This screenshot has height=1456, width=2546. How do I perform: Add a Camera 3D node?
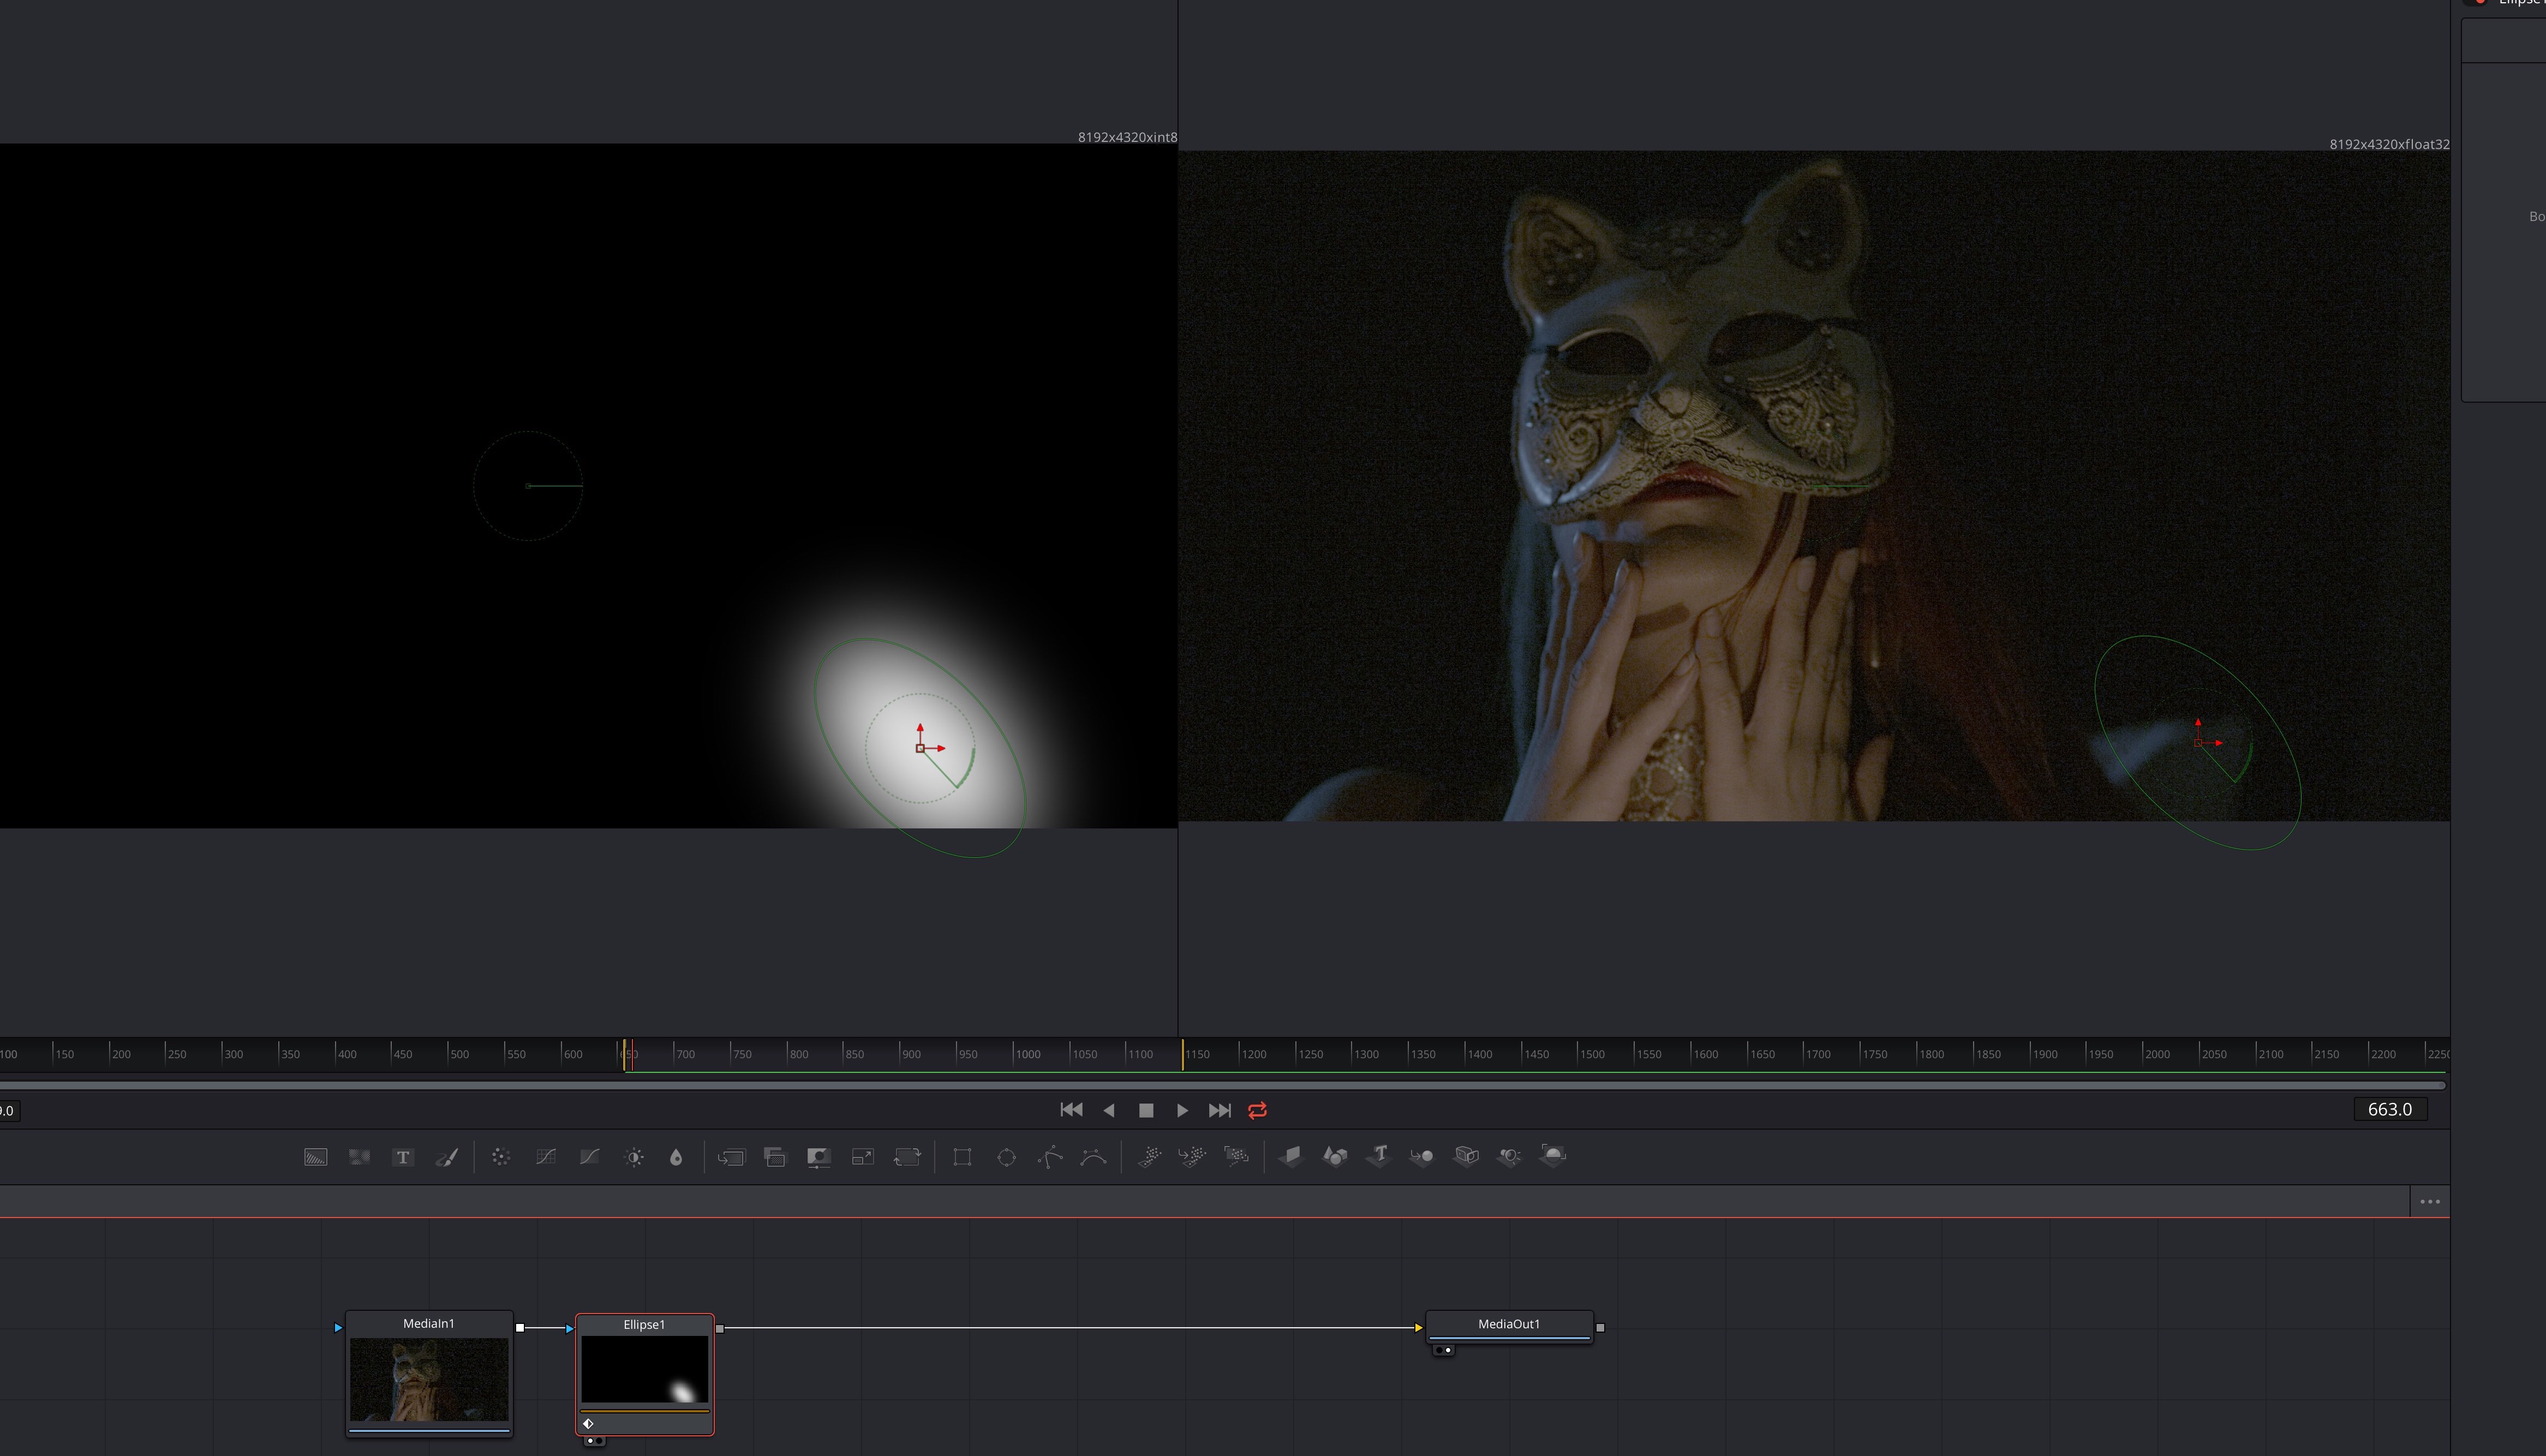tap(1466, 1157)
